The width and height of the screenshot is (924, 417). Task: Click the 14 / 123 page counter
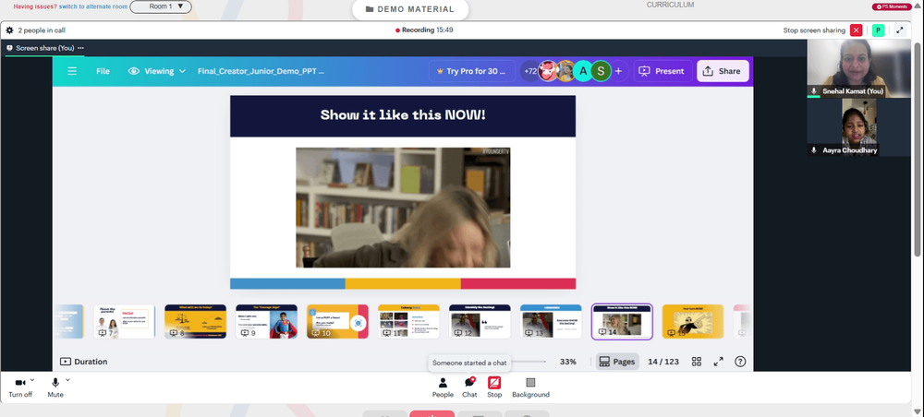(x=663, y=362)
